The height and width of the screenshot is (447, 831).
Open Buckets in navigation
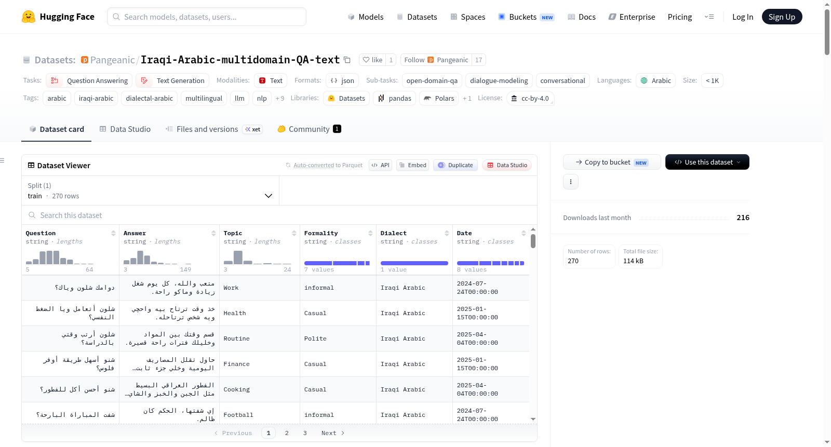point(527,17)
